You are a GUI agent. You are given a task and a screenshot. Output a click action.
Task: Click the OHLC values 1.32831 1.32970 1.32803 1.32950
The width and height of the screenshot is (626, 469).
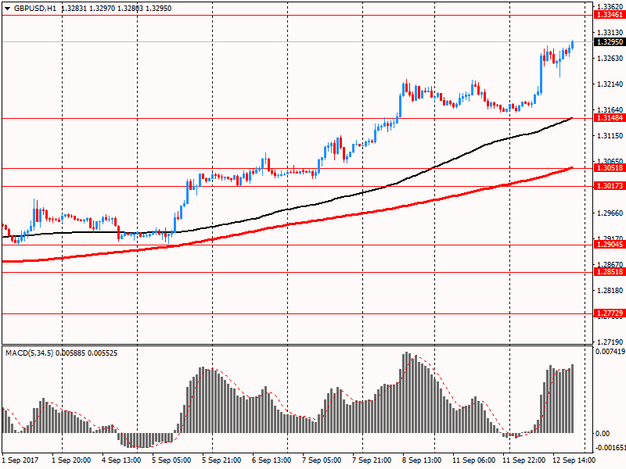(116, 9)
